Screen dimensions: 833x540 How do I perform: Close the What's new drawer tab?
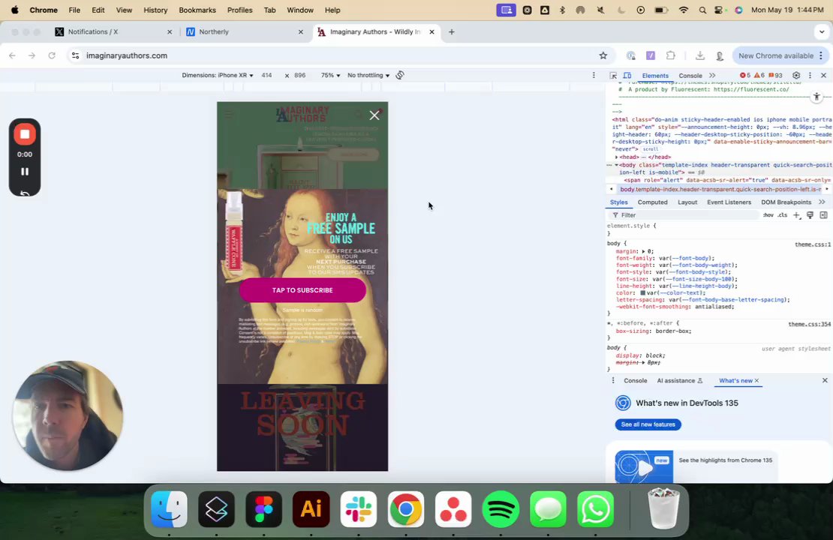(757, 381)
